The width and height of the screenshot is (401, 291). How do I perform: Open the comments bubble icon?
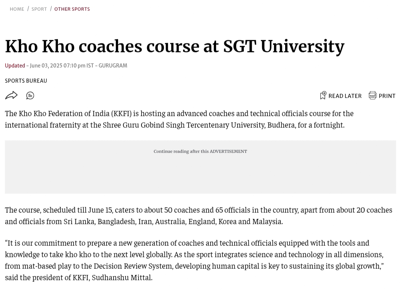pyautogui.click(x=30, y=96)
